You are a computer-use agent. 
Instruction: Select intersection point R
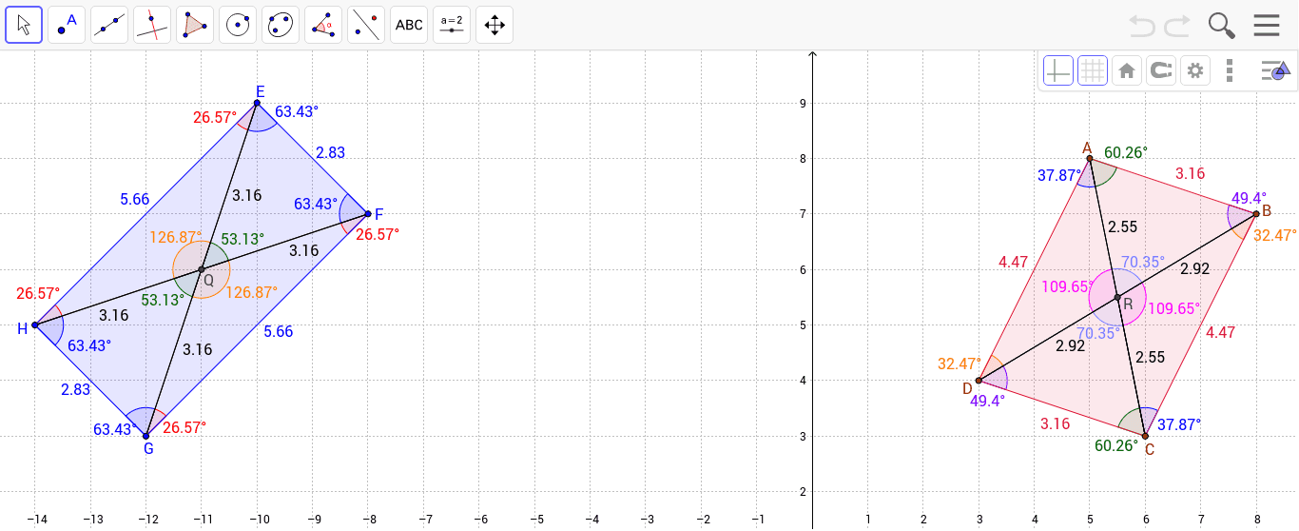[x=1117, y=298]
